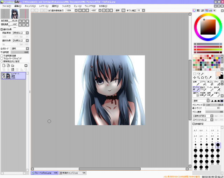Image resolution: width=224 pixels, height=178 pixels.
Task: Click the undo arrow in the toolbar
Action: pos(33,10)
